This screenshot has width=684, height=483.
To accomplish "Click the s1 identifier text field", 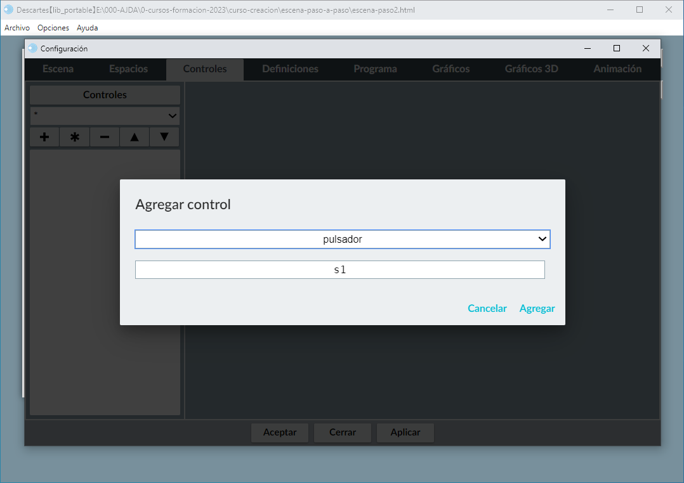I will pos(339,269).
